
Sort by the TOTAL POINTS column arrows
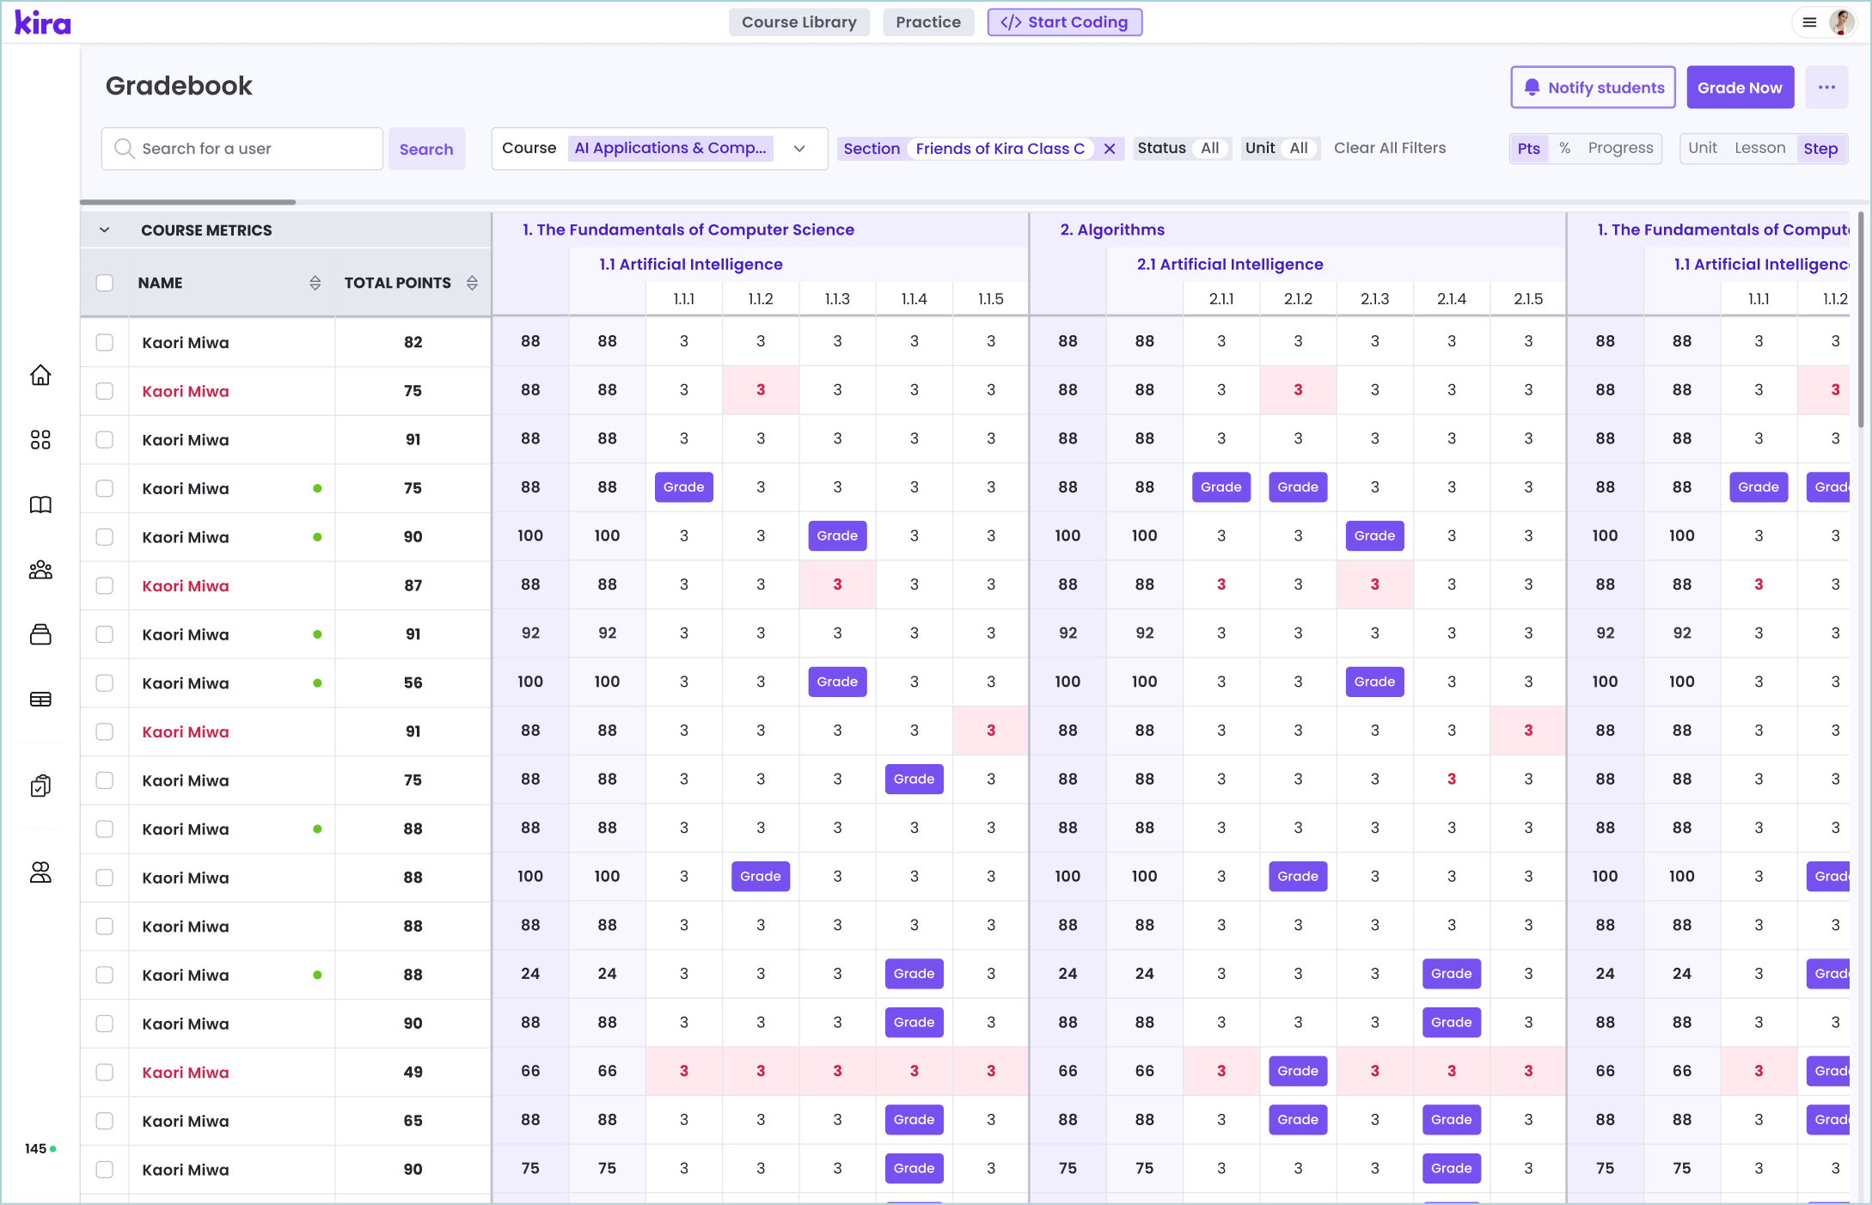tap(472, 283)
